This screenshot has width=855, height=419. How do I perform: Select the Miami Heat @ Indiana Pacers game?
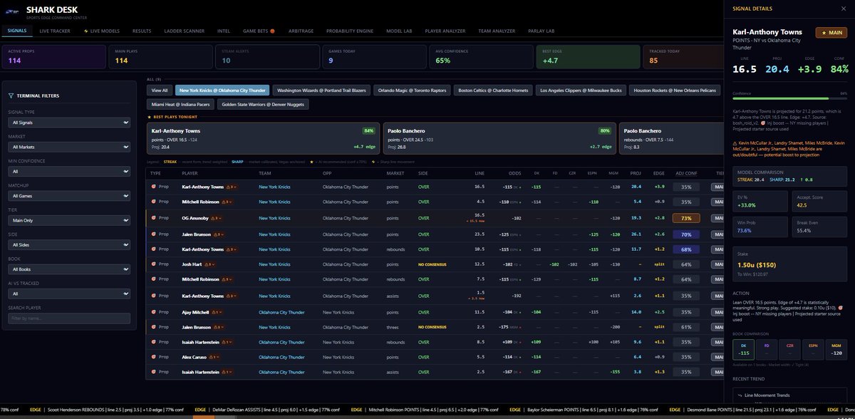(x=180, y=105)
